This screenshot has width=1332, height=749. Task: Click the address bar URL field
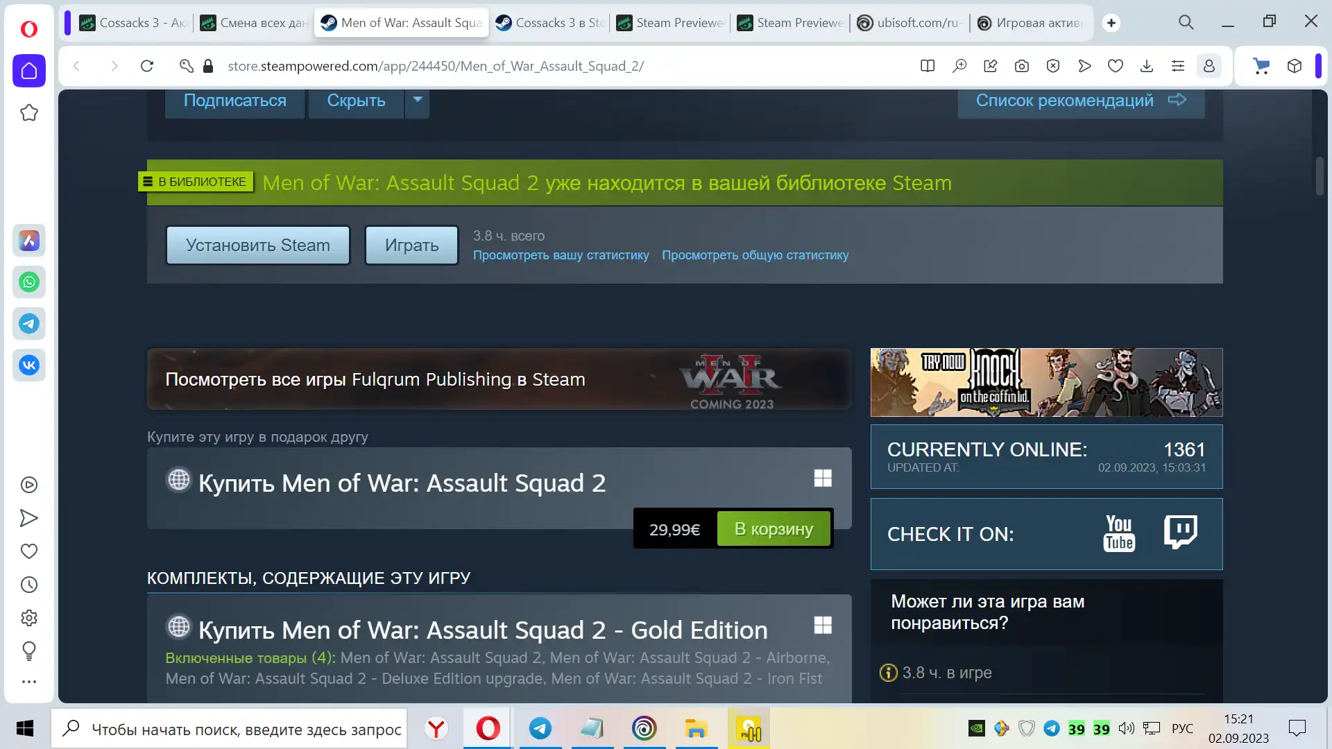[436, 66]
